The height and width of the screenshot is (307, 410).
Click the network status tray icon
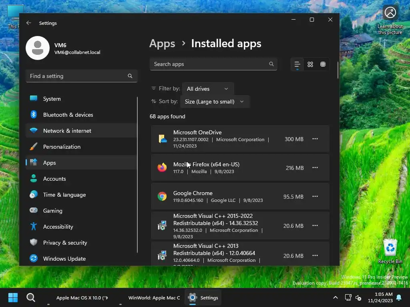(348, 297)
